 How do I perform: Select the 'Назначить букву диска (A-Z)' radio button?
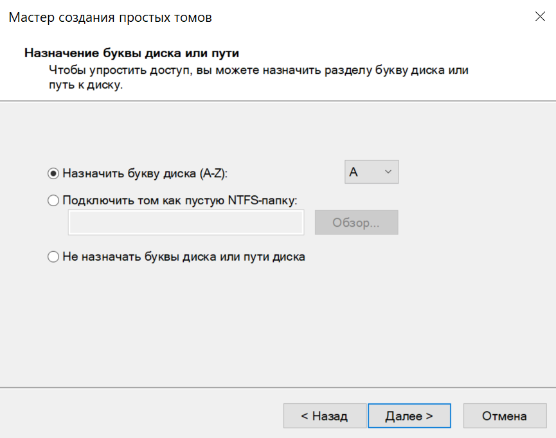(53, 173)
